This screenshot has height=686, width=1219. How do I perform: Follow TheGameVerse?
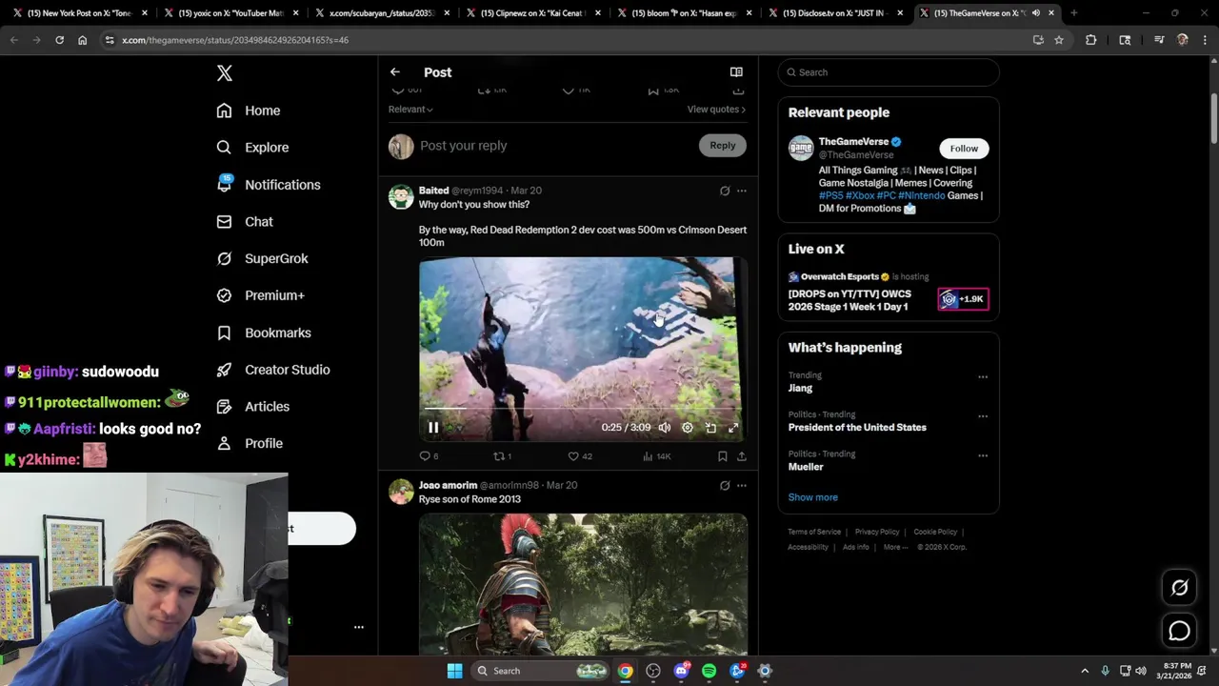[x=964, y=149]
